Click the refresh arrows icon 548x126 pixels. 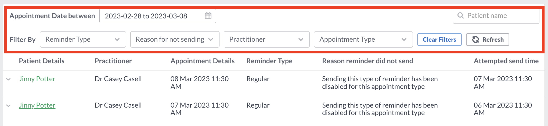point(475,40)
